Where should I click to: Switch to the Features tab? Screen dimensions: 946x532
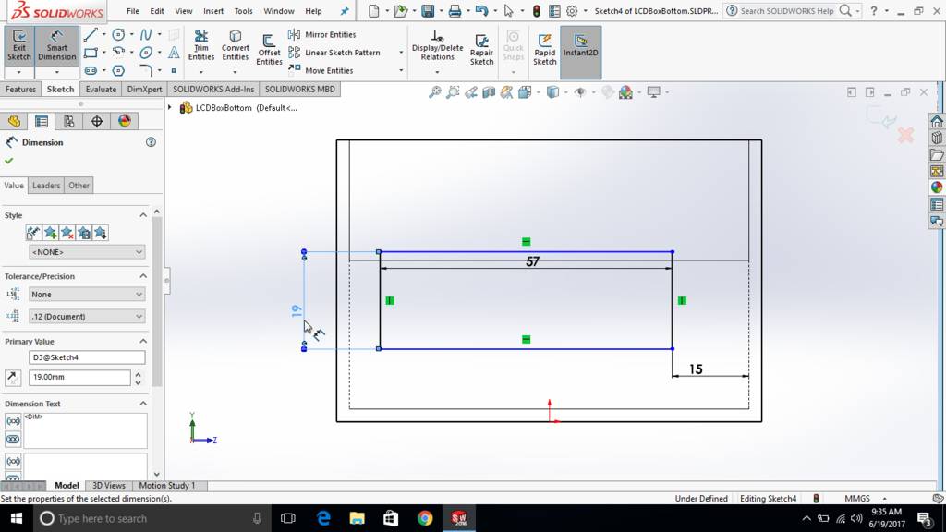[x=20, y=90]
